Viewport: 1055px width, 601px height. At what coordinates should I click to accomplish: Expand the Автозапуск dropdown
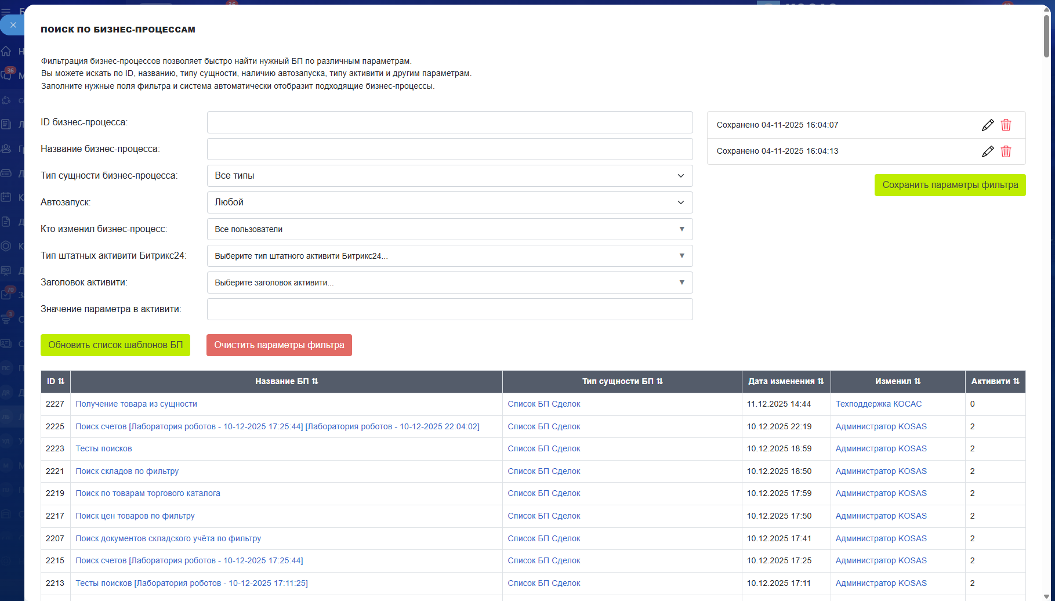tap(449, 202)
